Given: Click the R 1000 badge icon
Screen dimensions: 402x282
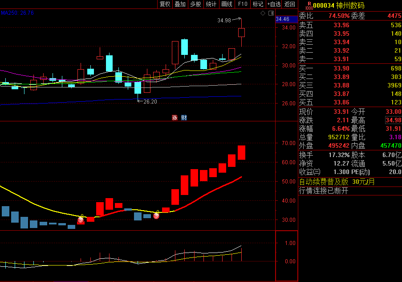Looking at the screenshot, I should 309,6.
